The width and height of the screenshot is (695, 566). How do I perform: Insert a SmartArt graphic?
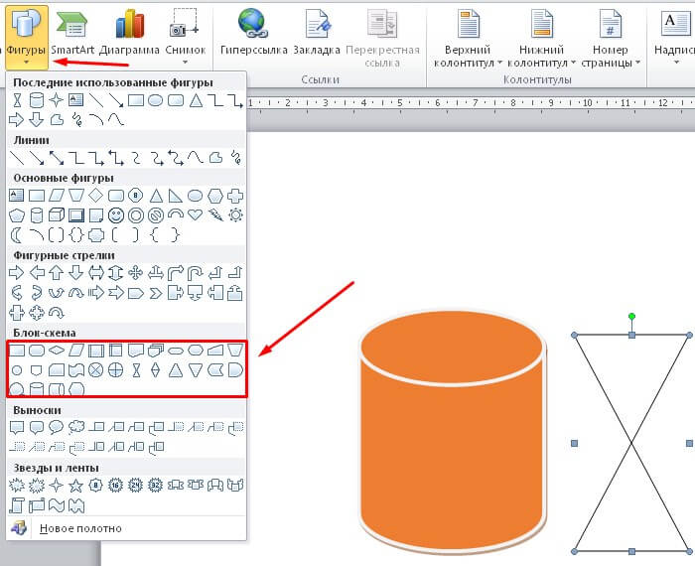tap(72, 34)
